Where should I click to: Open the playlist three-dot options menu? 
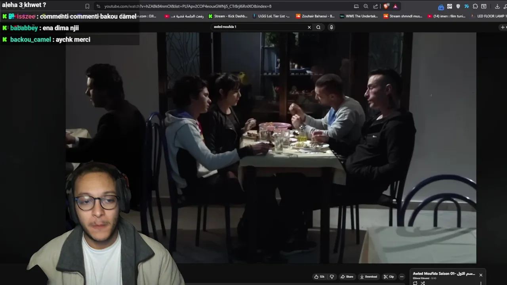point(481,283)
